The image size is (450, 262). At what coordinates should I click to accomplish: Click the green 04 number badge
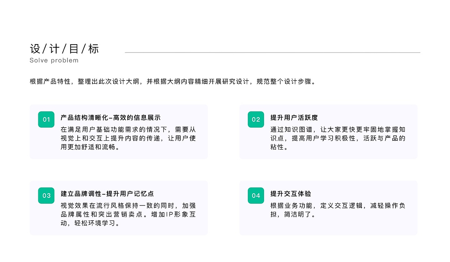point(256,196)
